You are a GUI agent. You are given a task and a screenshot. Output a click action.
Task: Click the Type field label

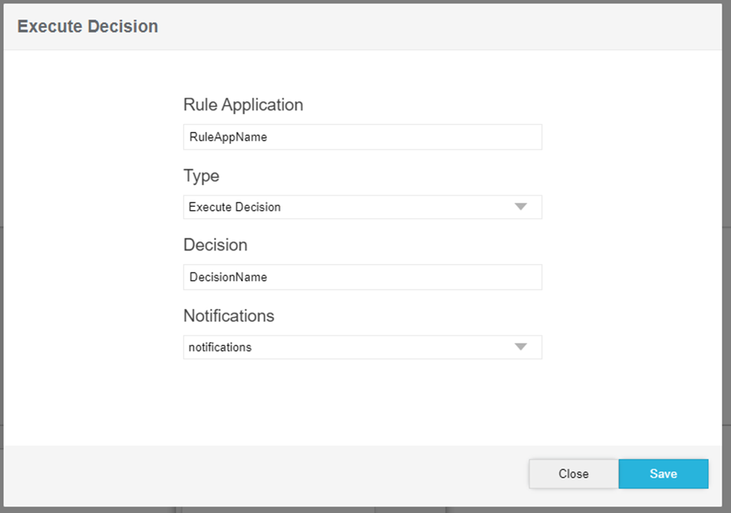(x=201, y=175)
